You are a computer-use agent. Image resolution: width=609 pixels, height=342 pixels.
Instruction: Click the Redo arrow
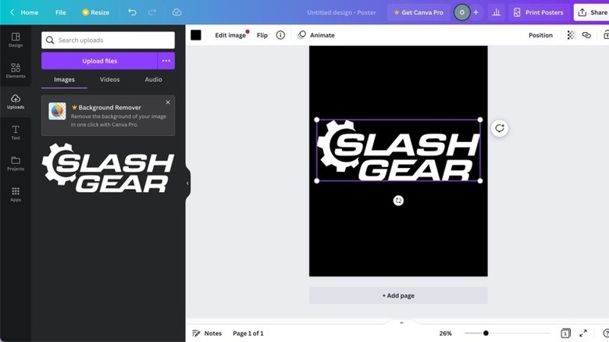[152, 12]
